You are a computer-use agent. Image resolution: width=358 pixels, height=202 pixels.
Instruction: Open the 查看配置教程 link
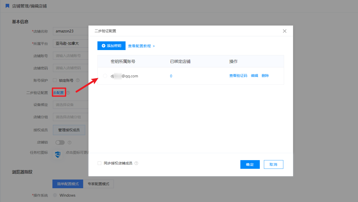141,46
